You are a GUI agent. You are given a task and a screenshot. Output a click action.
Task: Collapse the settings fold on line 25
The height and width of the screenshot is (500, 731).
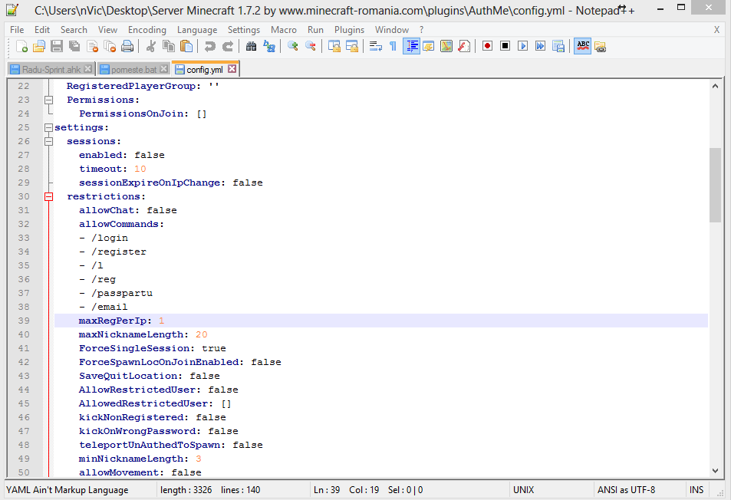click(48, 127)
